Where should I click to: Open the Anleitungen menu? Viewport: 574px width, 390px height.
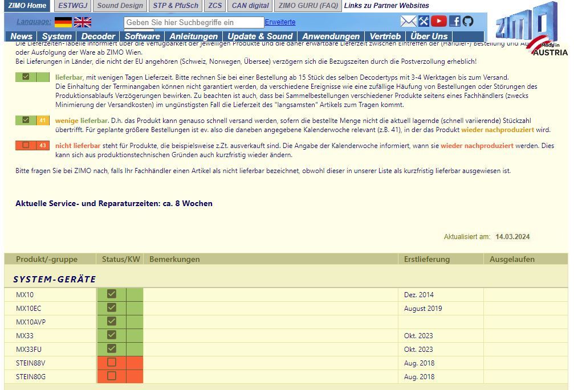click(194, 36)
